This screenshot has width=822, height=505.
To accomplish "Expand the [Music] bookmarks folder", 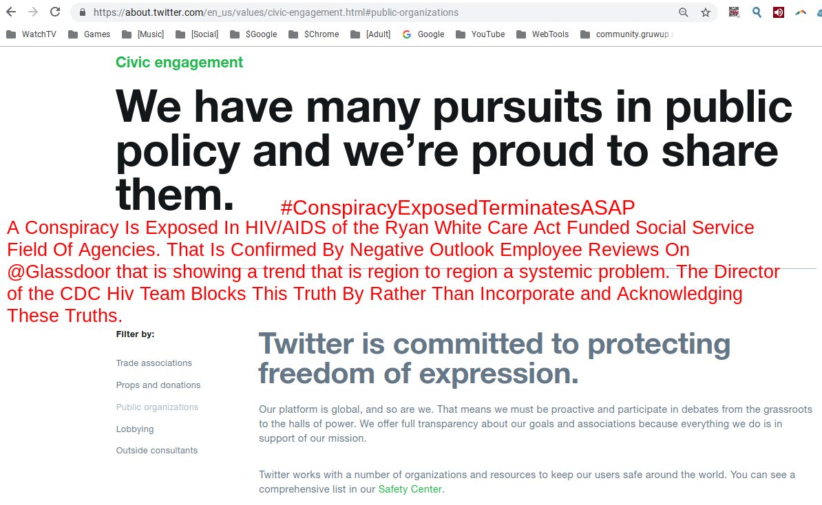I will tap(143, 34).
